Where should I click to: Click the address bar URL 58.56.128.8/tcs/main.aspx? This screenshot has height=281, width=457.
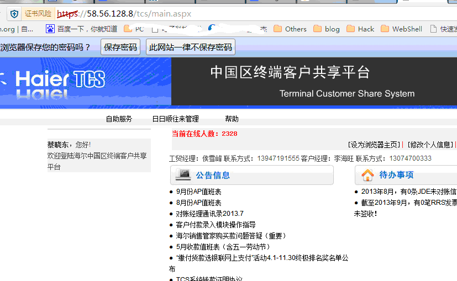click(x=124, y=14)
